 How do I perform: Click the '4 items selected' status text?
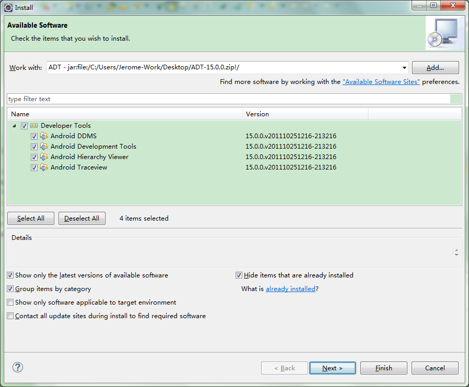[x=144, y=219]
